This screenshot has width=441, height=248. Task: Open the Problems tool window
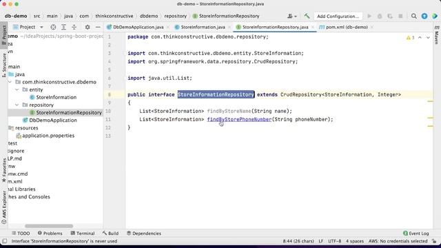(50, 234)
